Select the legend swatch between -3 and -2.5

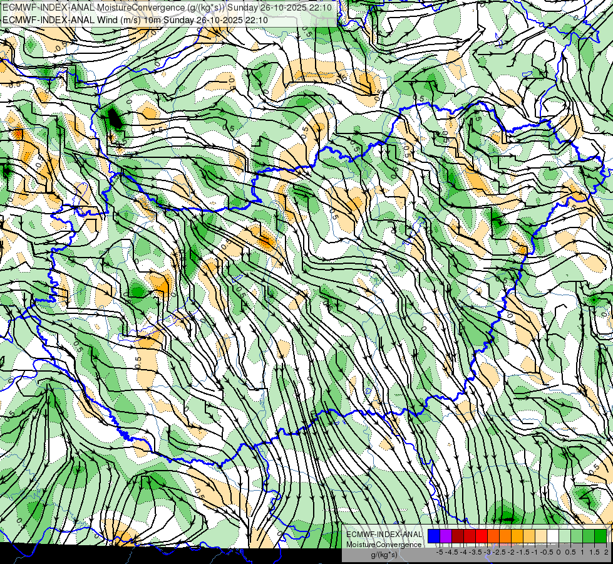tap(493, 536)
